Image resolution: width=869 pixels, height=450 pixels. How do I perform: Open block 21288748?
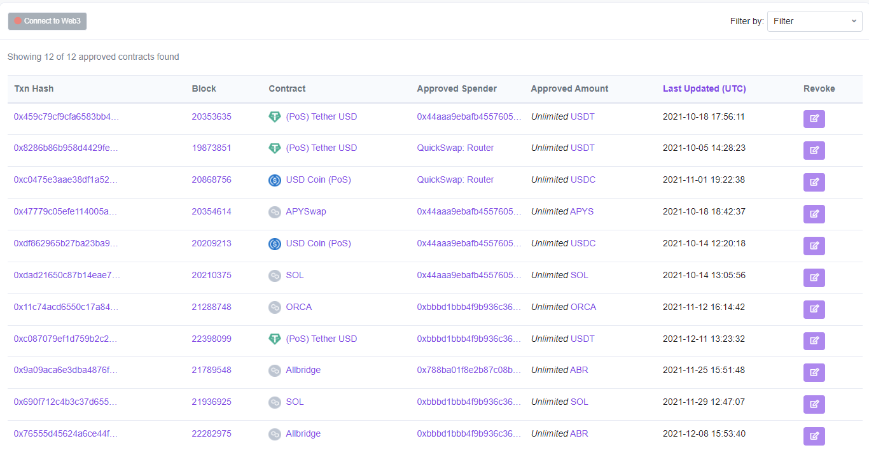(x=212, y=307)
